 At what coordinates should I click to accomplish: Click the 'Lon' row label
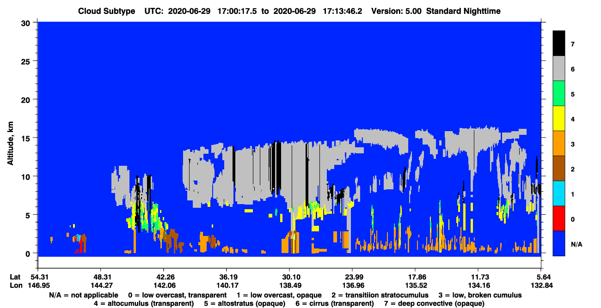15,285
